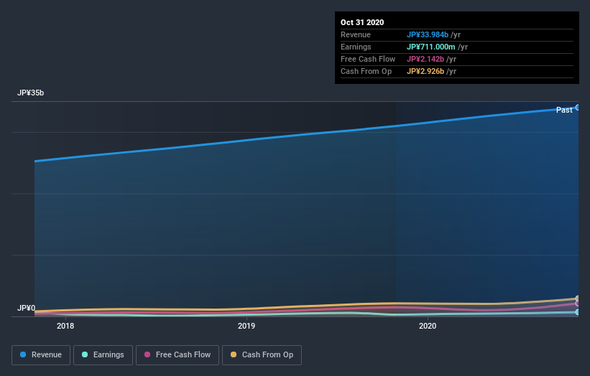The image size is (590, 376).
Task: Click the Earnings row label in tooltip
Action: (x=356, y=47)
